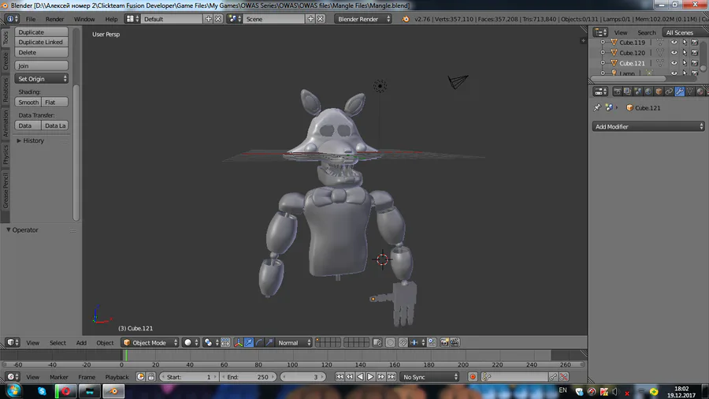Expand Cube.121 in the outliner

pyautogui.click(x=603, y=63)
